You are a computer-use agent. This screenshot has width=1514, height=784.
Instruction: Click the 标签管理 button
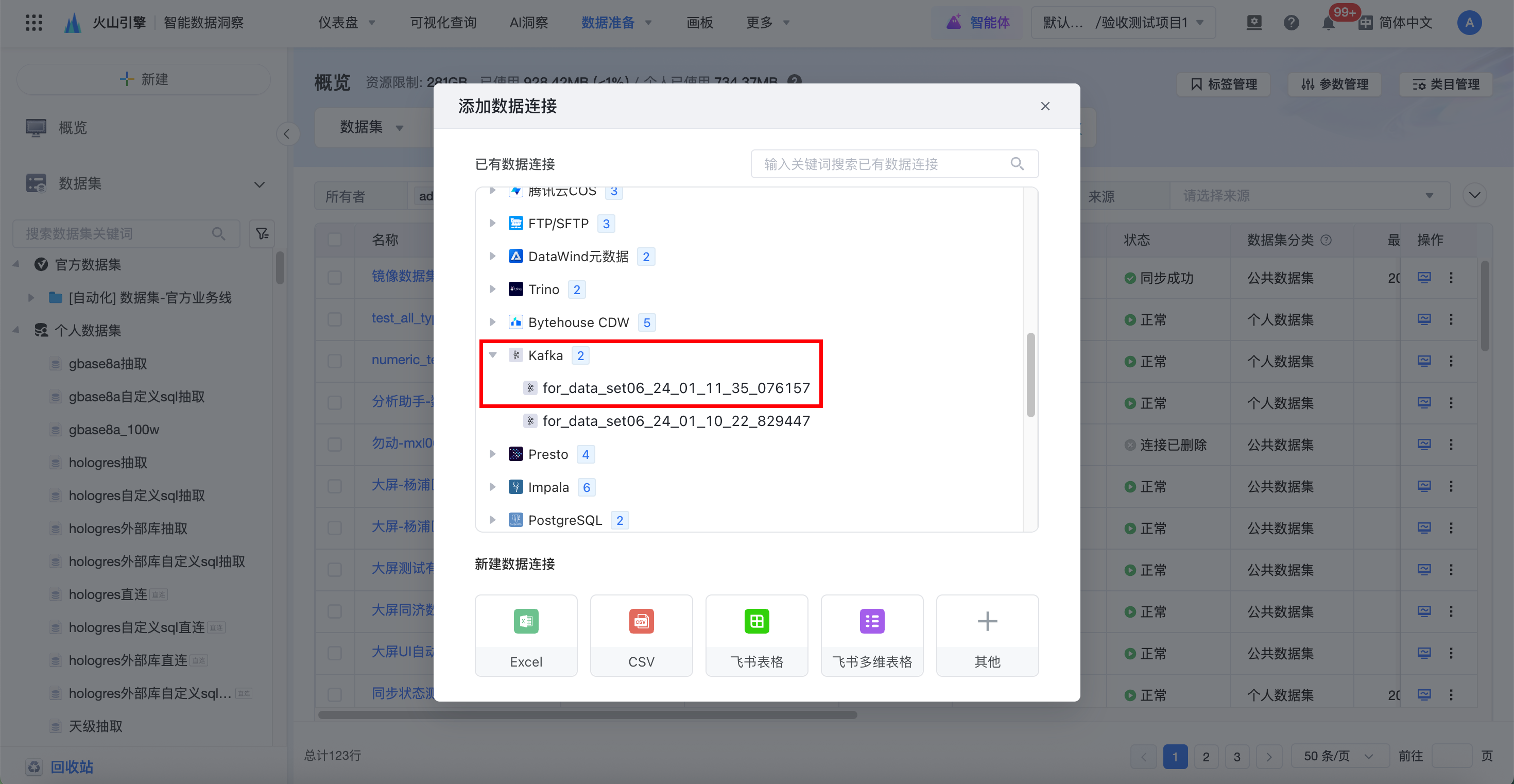coord(1224,84)
